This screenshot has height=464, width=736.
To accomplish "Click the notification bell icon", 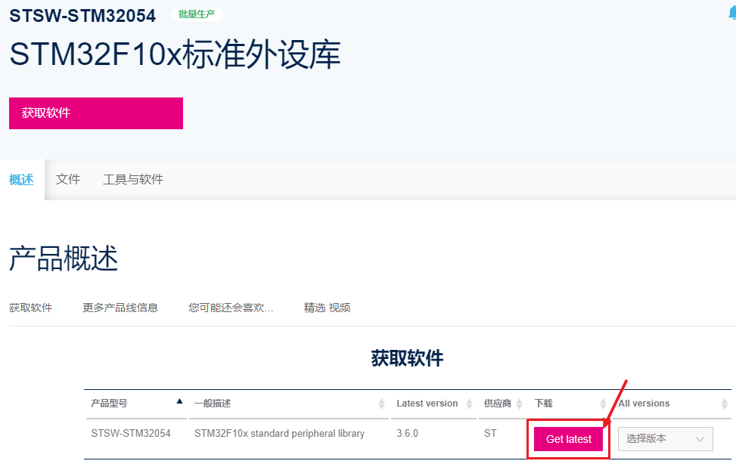I will click(x=732, y=14).
